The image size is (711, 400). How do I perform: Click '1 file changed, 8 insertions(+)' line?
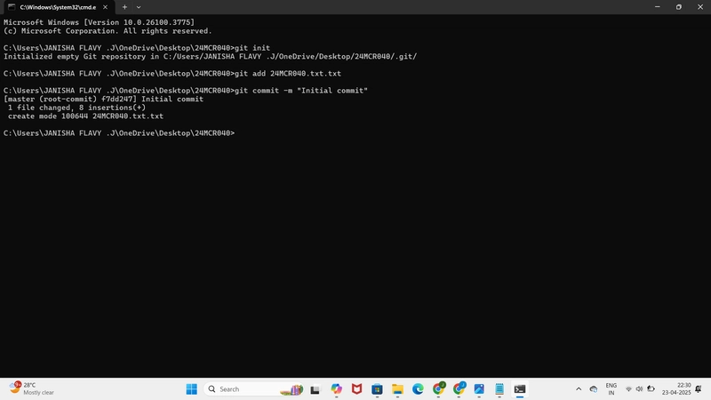[76, 108]
